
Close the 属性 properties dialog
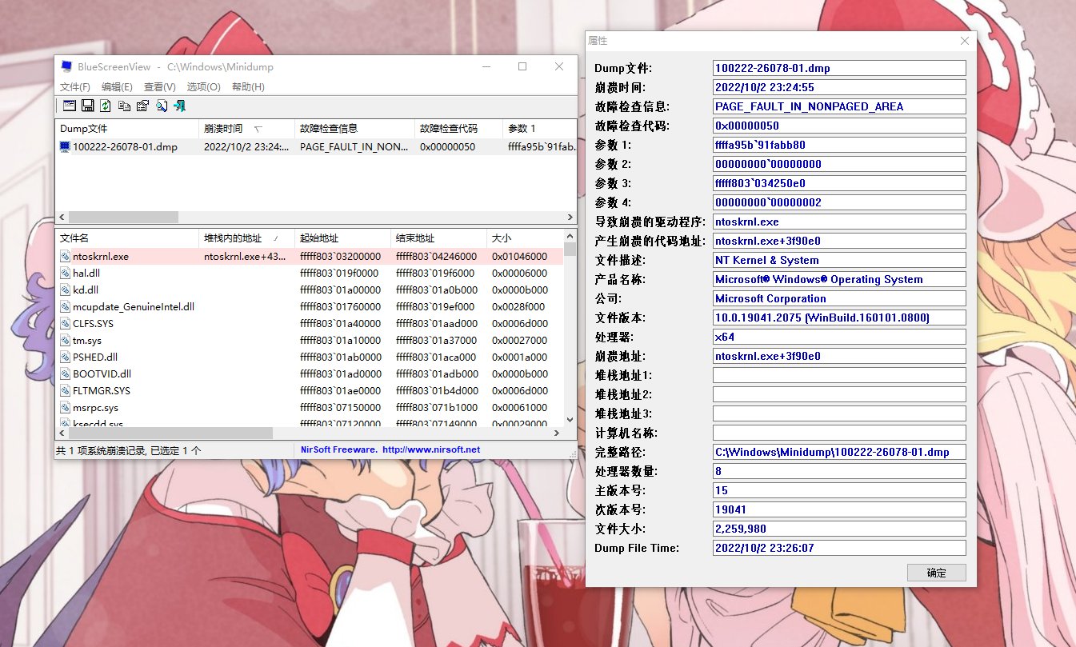point(965,40)
